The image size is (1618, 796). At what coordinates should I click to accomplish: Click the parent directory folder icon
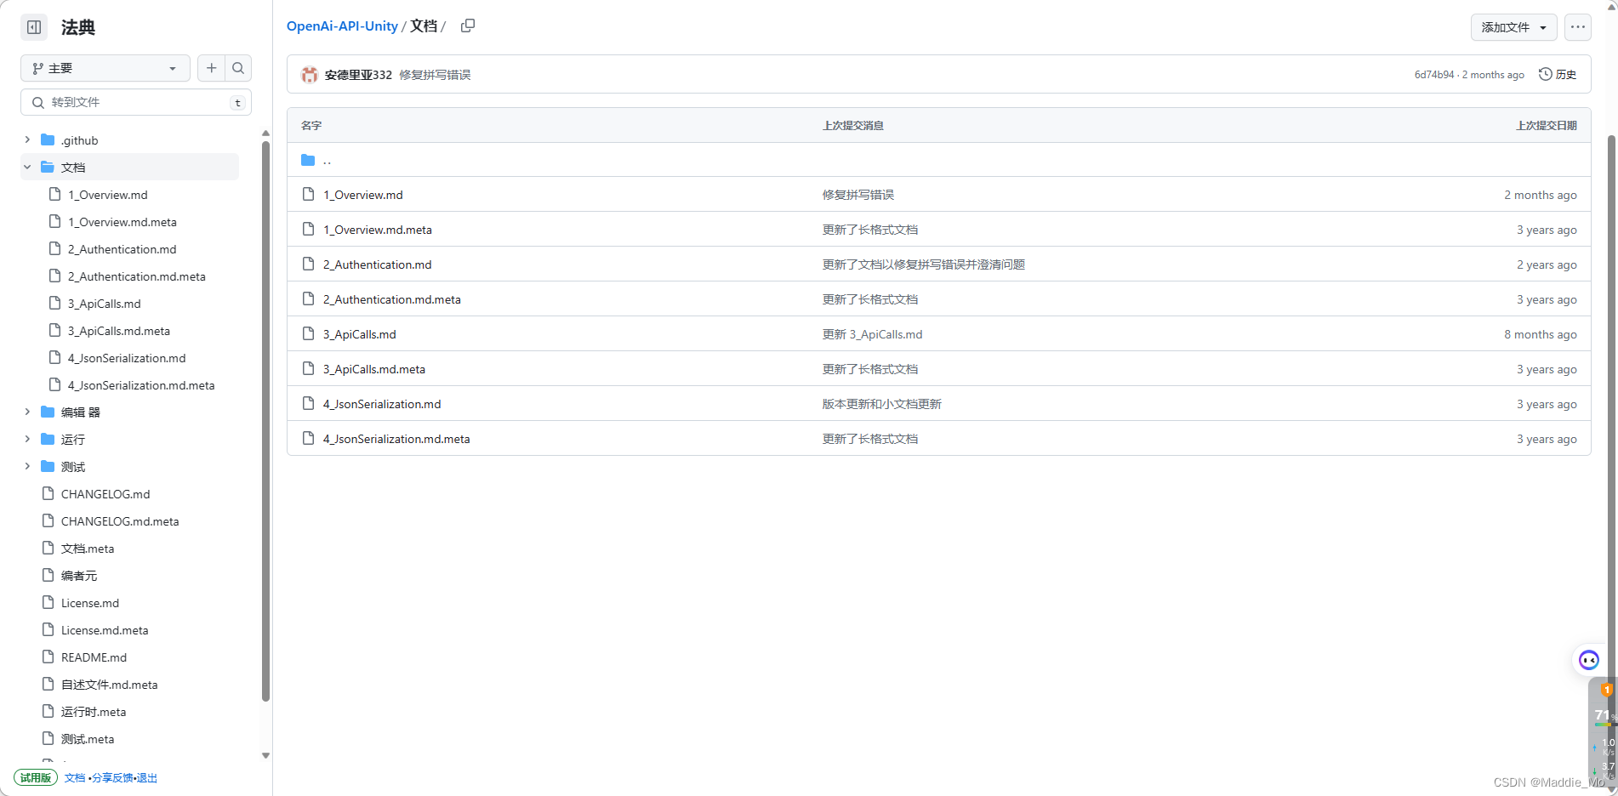[x=308, y=160]
